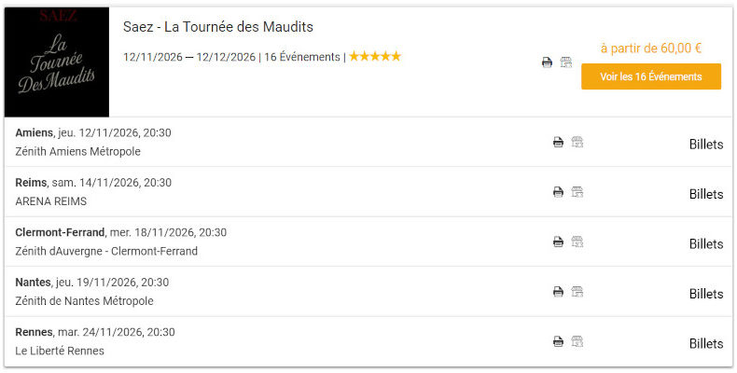Click the store pickup icon for Amiens
This screenshot has width=737, height=373.
pos(577,143)
